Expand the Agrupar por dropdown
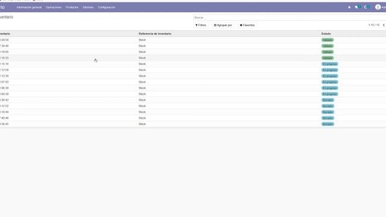 tap(223, 25)
